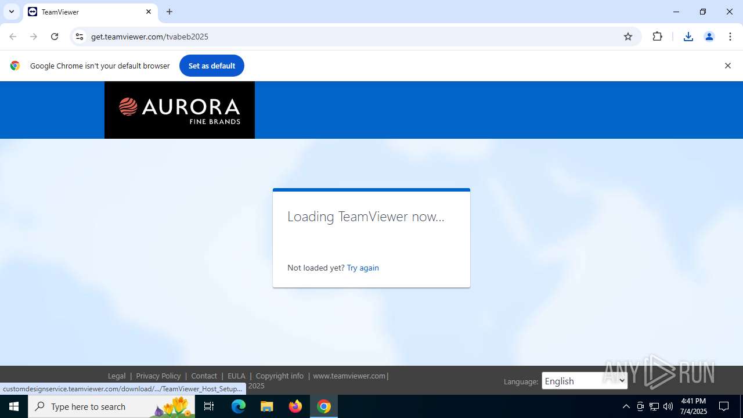Click Set as default button

pyautogui.click(x=212, y=66)
